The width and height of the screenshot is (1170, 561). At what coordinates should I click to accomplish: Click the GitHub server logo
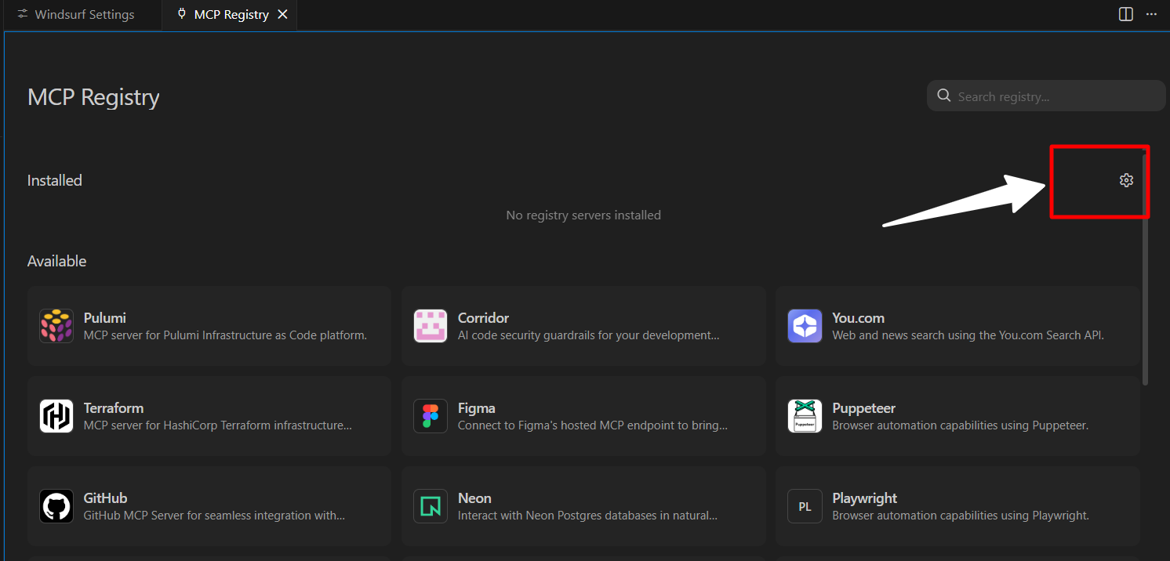(x=56, y=506)
